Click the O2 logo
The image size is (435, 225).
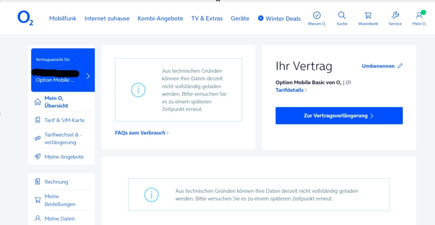click(x=25, y=18)
